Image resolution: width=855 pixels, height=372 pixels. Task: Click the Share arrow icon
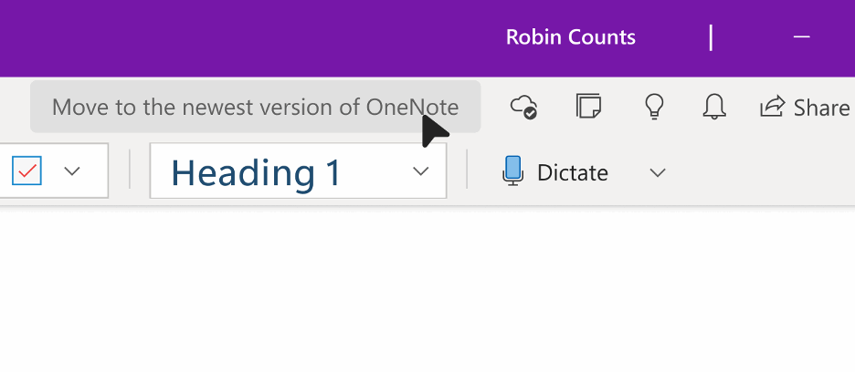[773, 106]
